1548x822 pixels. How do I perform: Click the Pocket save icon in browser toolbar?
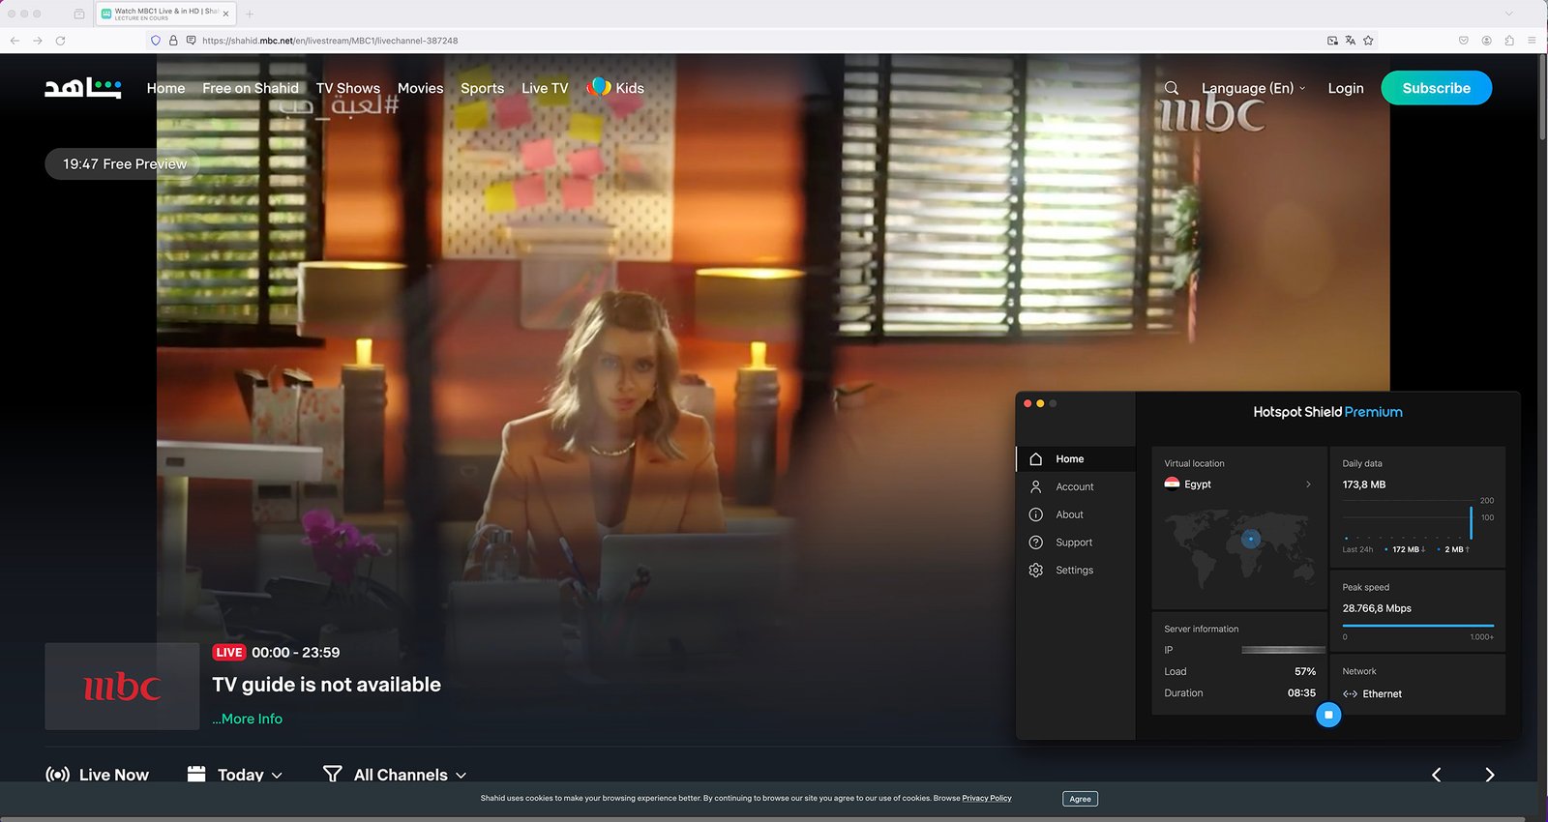tap(1464, 41)
